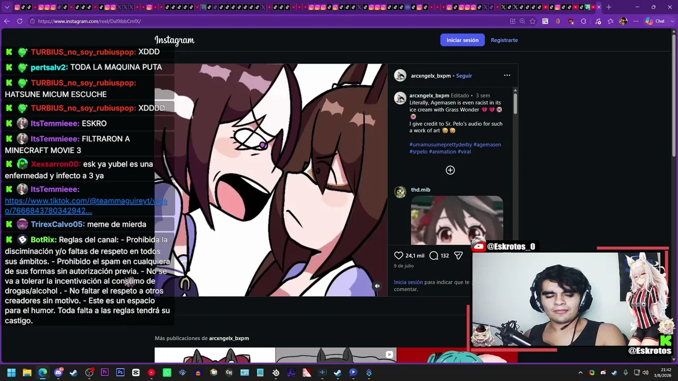Open OBS Studio from the taskbar
The height and width of the screenshot is (381, 678).
click(x=89, y=373)
